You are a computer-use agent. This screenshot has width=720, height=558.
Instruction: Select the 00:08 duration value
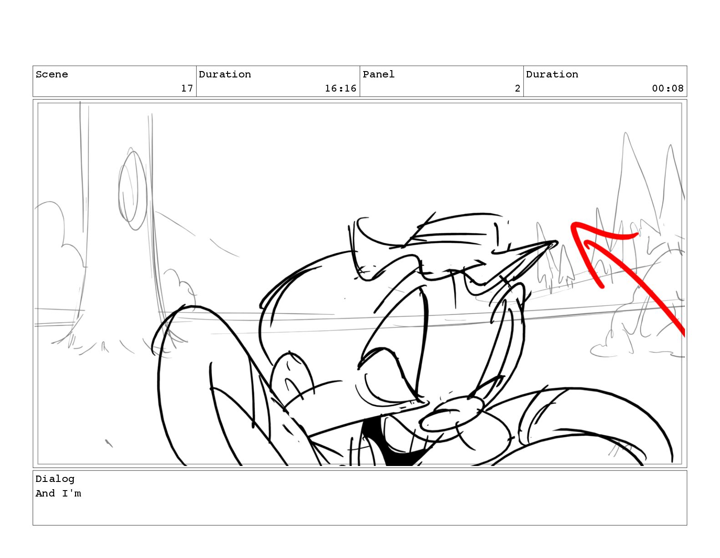click(668, 88)
